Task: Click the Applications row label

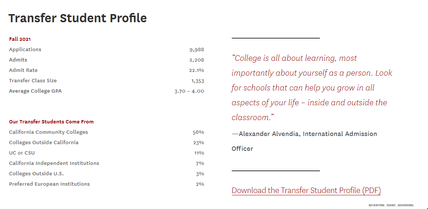Action: (x=25, y=49)
